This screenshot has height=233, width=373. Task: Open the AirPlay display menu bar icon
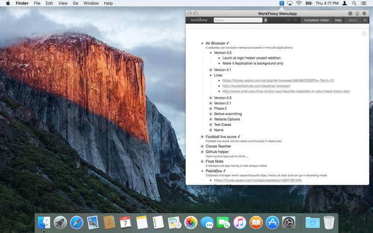point(290,3)
